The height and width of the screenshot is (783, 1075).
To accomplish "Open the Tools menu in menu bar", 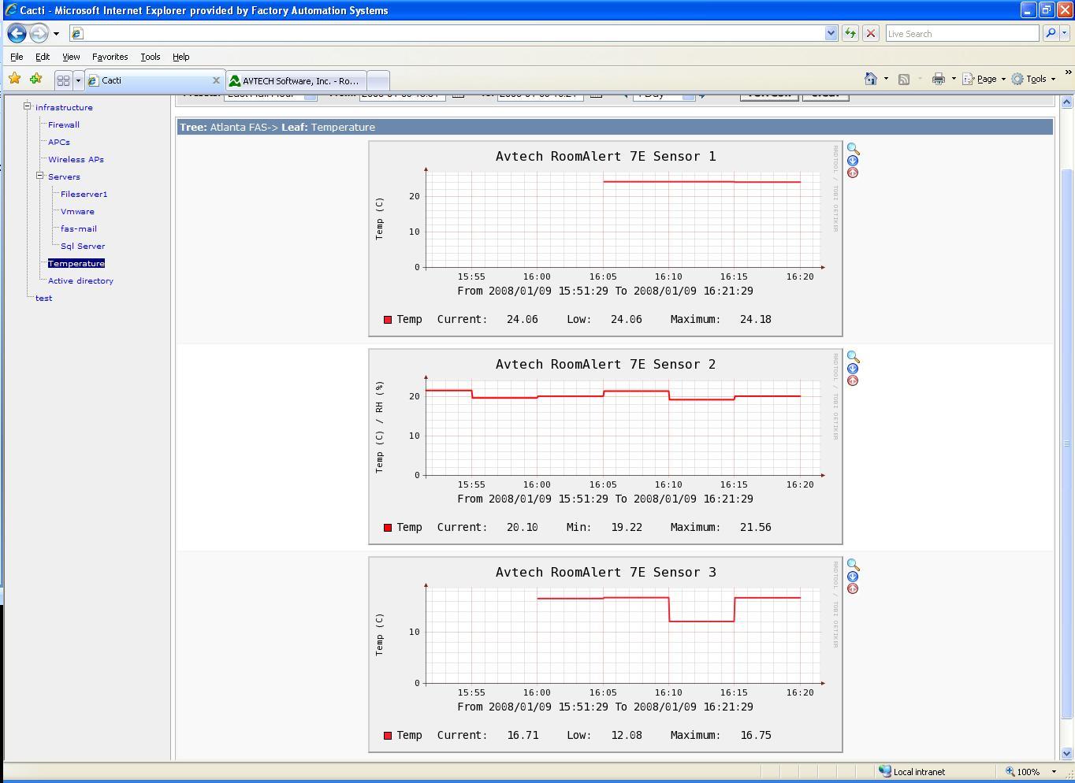I will (x=150, y=57).
